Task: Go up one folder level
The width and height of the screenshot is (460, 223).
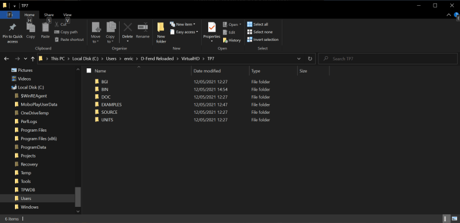Action: 33,59
